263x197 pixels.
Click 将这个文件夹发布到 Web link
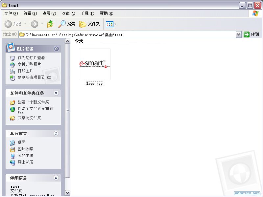coord(36,110)
